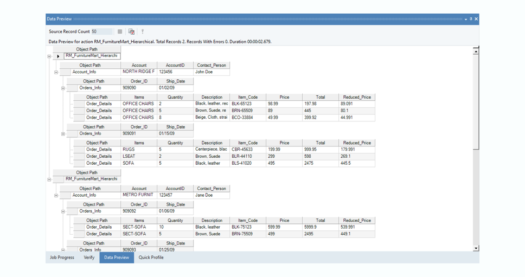This screenshot has width=525, height=277.
Task: Click the vertical scrollbar thumb
Action: pos(476,102)
